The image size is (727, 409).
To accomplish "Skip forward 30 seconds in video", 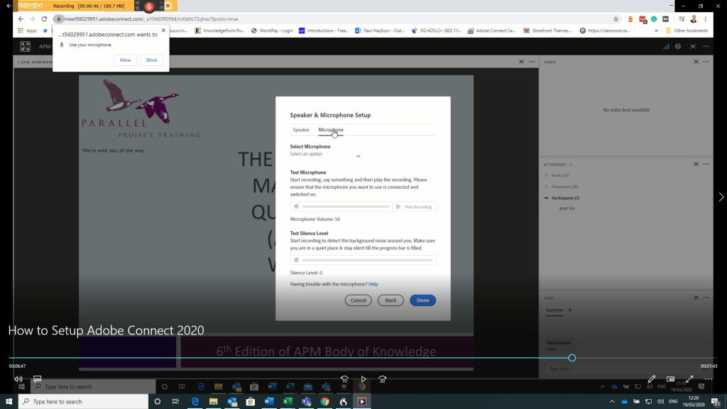I will coord(383,379).
